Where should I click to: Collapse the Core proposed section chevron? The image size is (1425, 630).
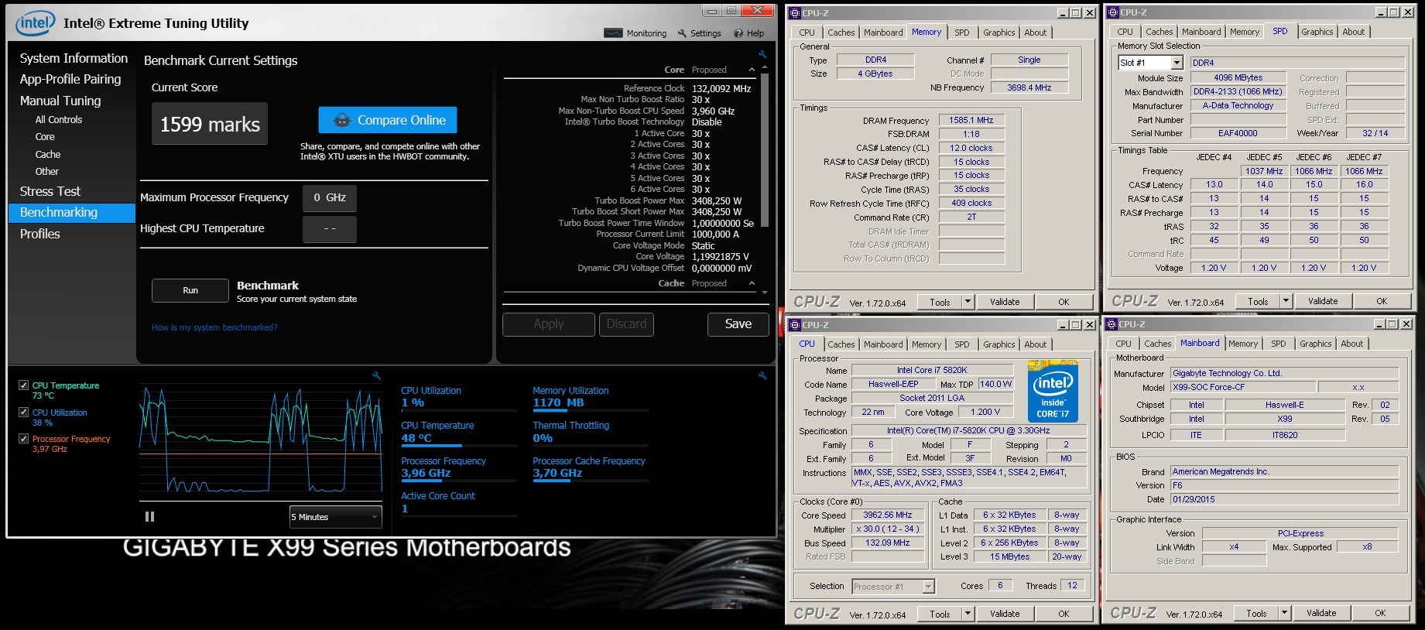pos(752,70)
